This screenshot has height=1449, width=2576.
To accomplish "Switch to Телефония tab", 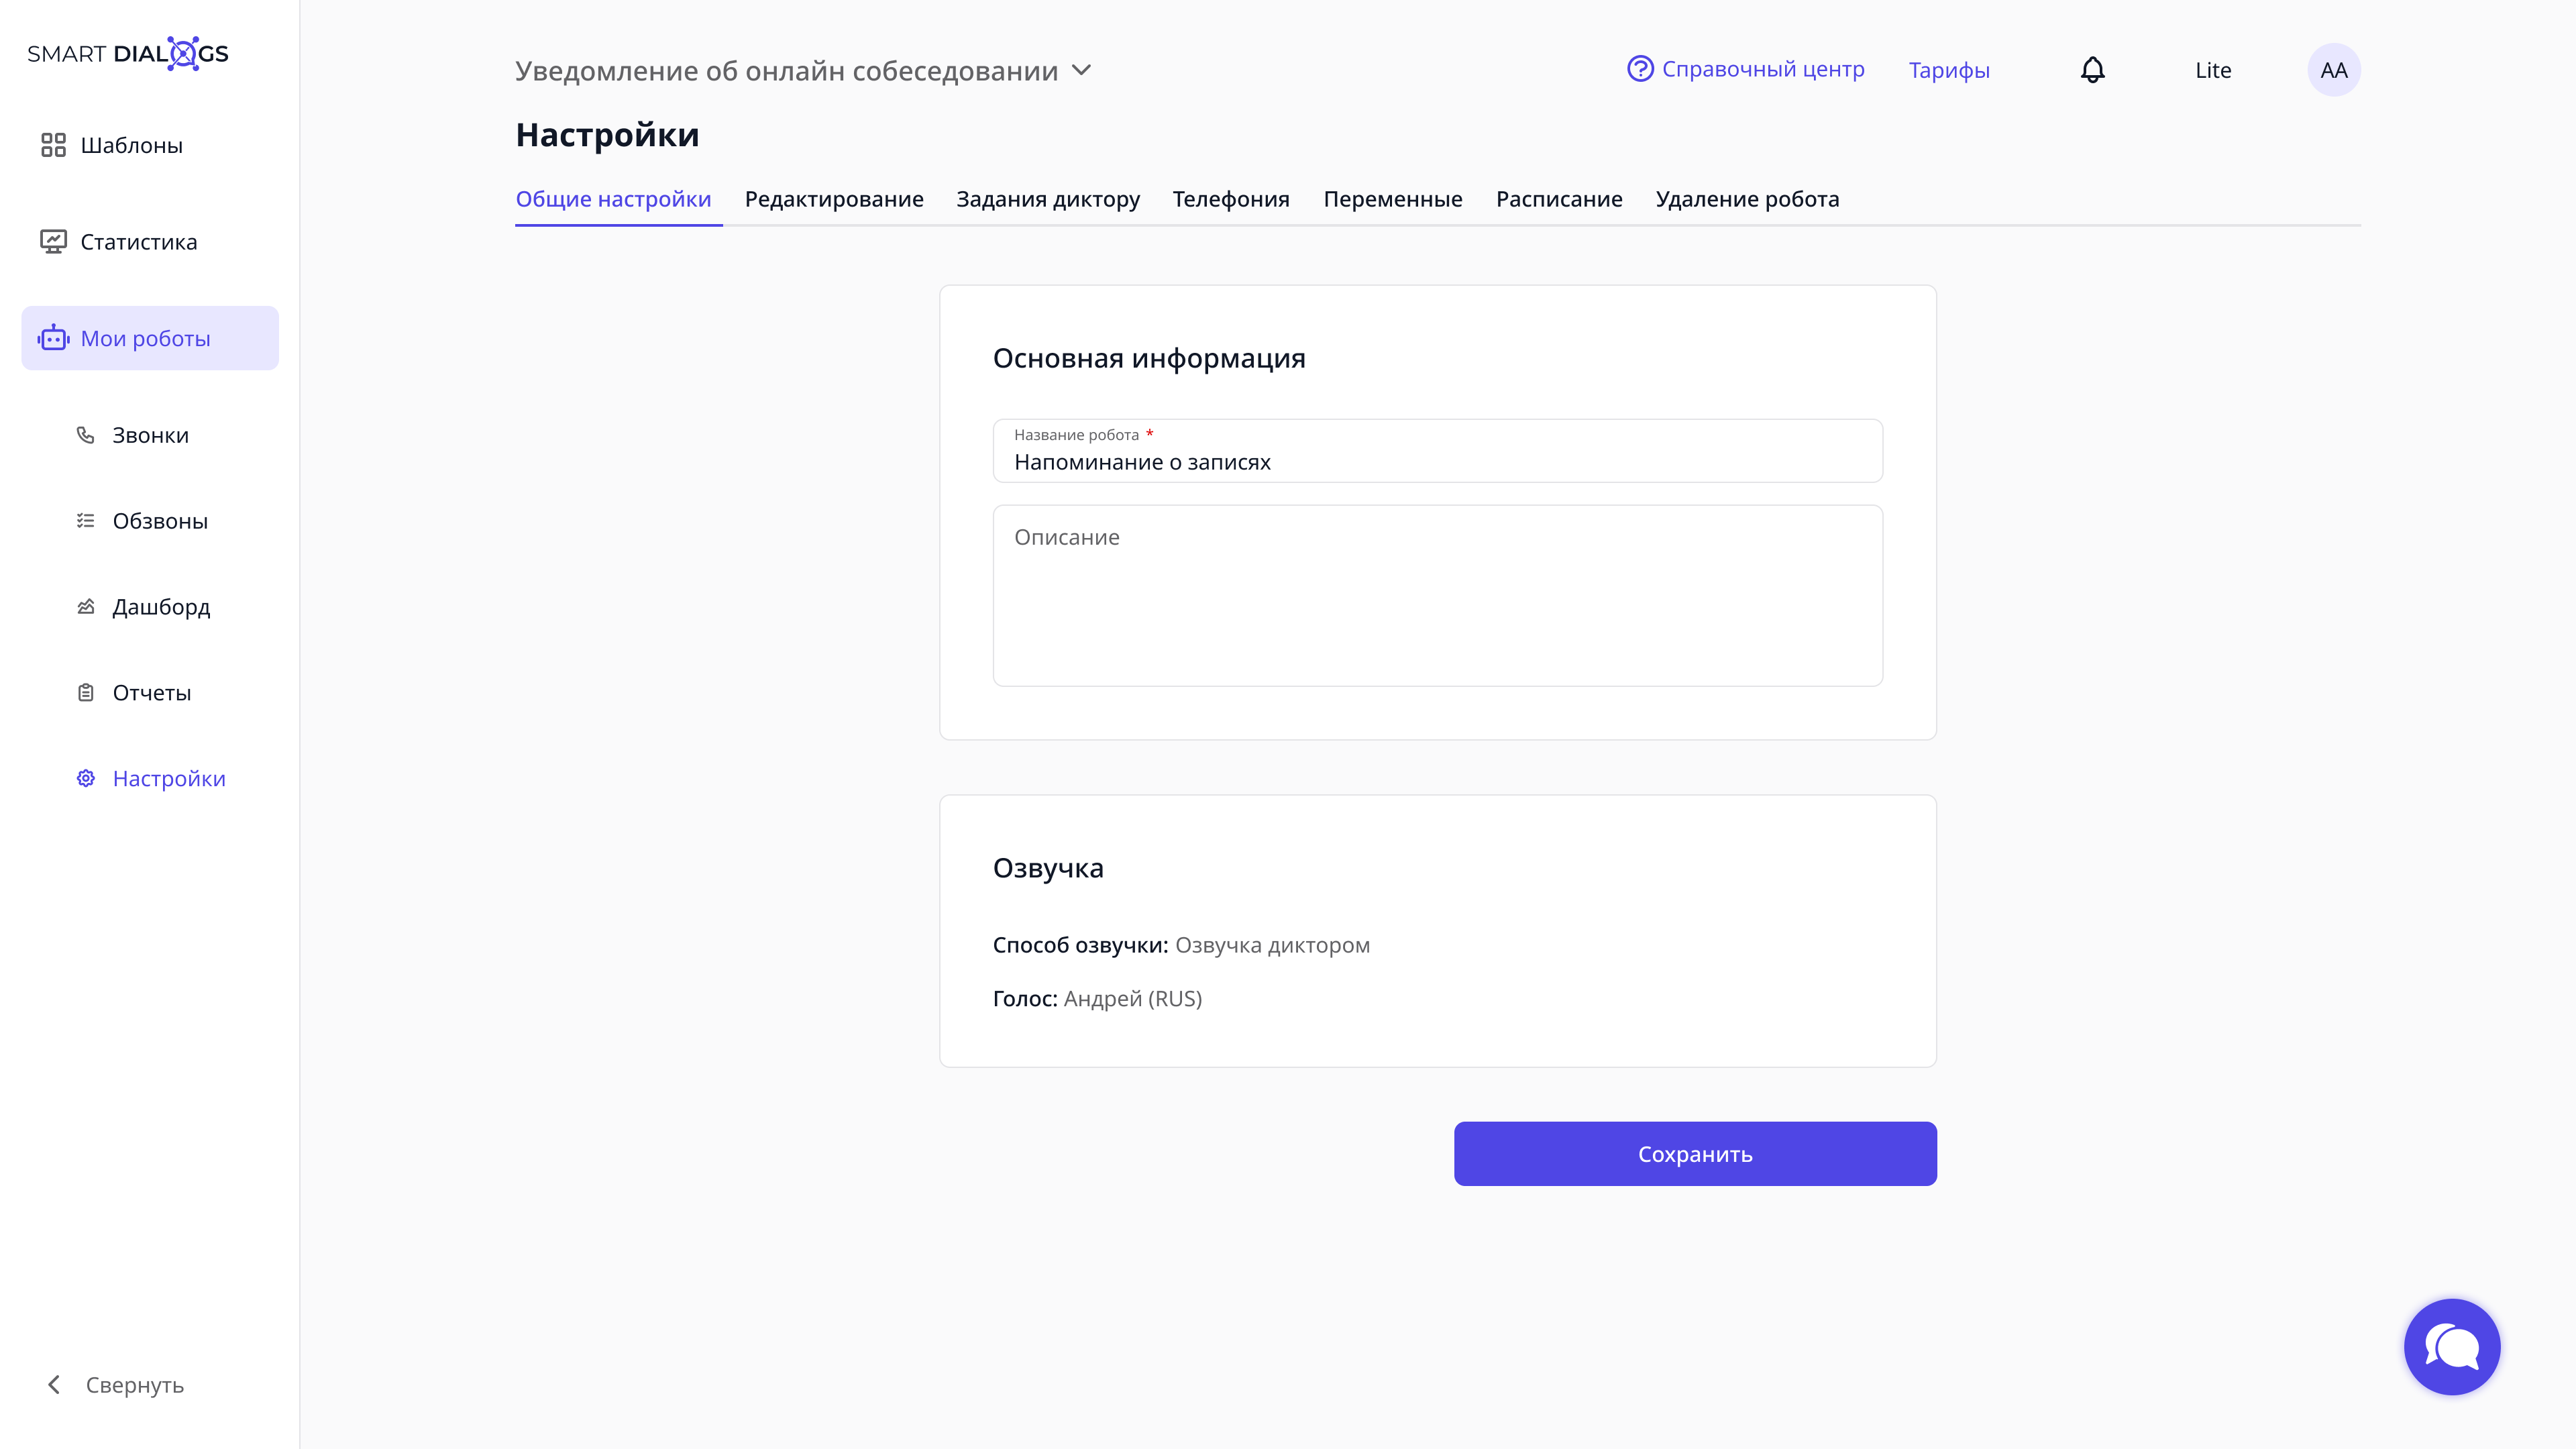I will click(x=1231, y=200).
